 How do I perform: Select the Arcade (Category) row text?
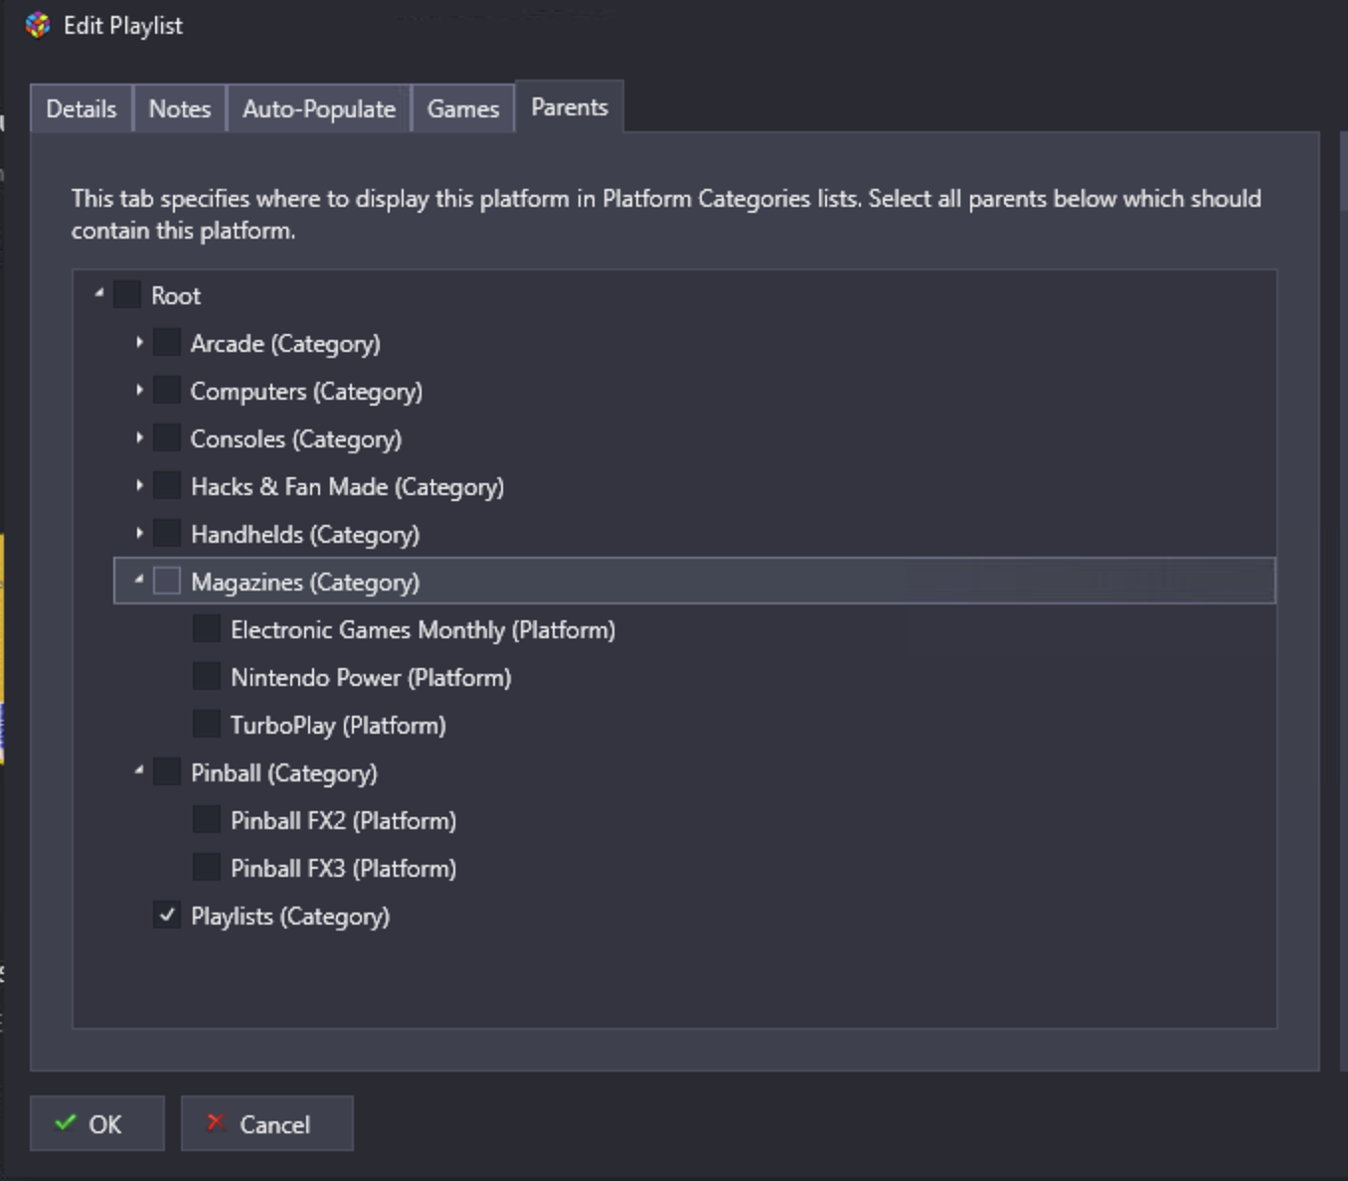286,344
